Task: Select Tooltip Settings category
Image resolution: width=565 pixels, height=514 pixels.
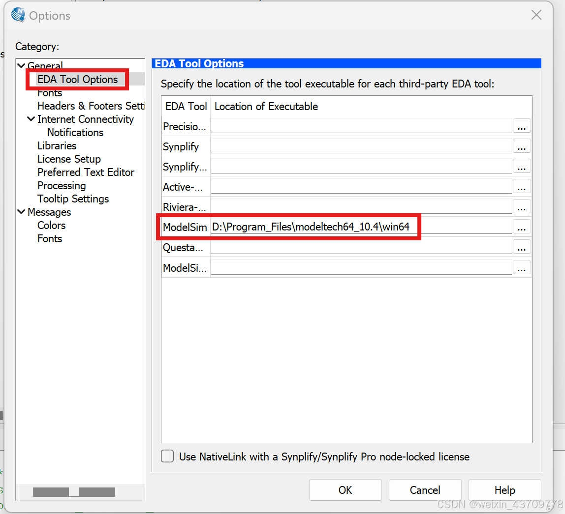Action: [x=73, y=199]
